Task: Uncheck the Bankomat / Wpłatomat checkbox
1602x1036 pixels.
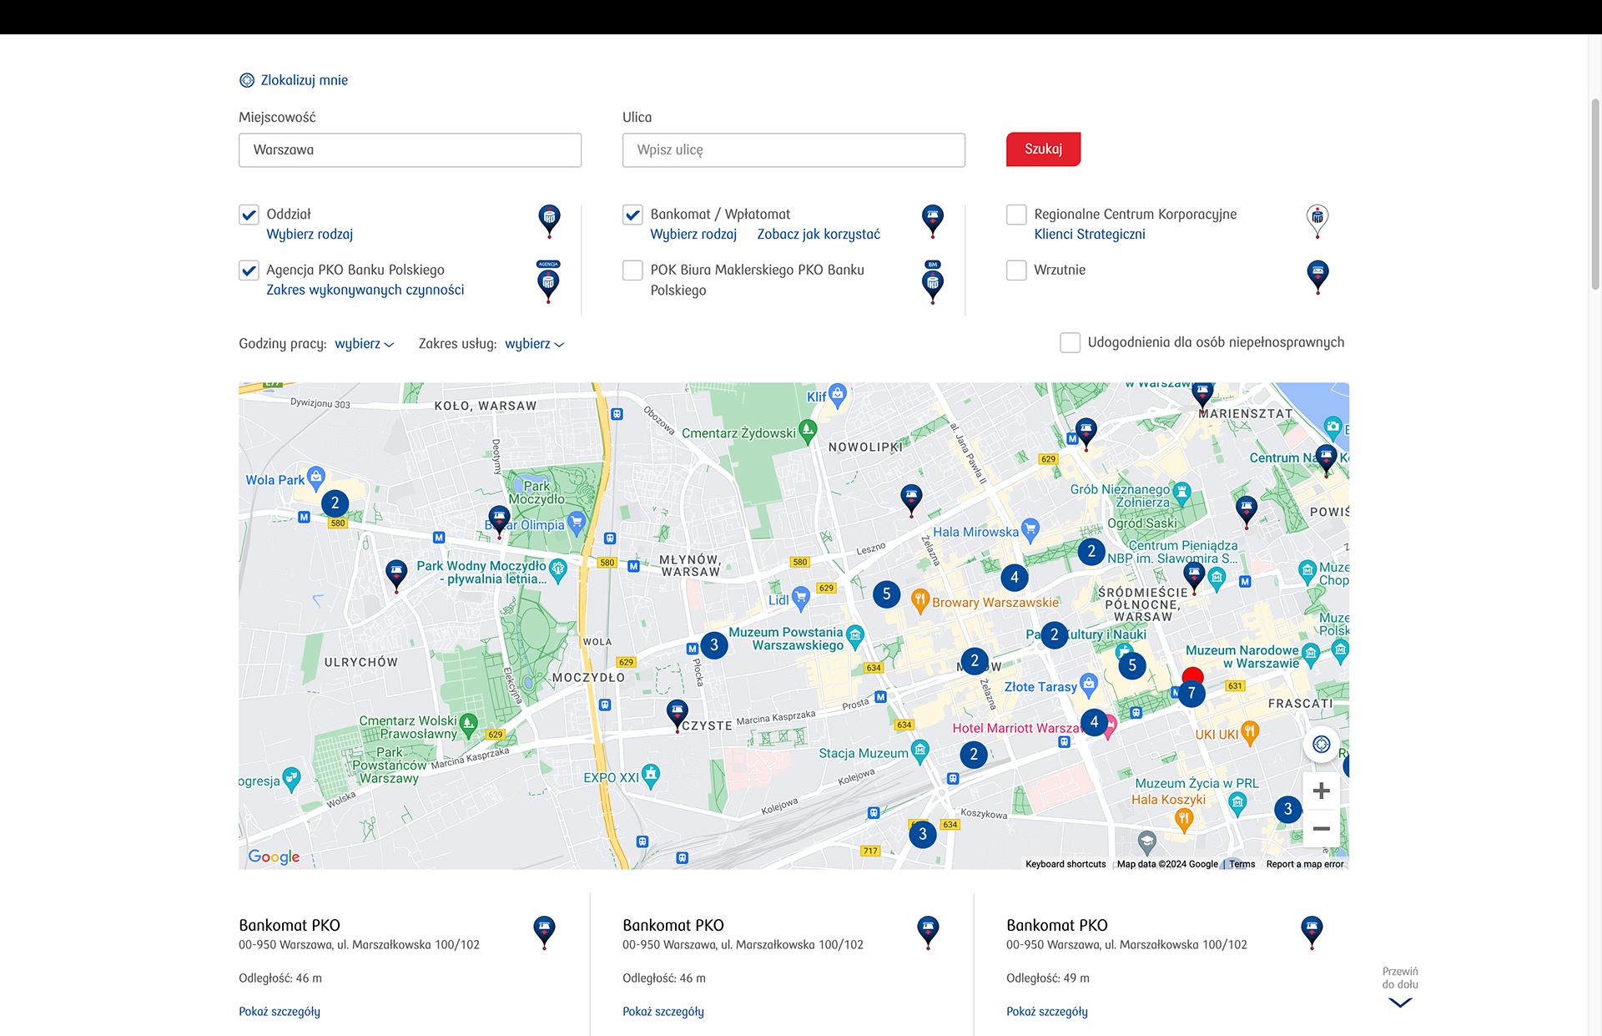Action: pos(632,215)
